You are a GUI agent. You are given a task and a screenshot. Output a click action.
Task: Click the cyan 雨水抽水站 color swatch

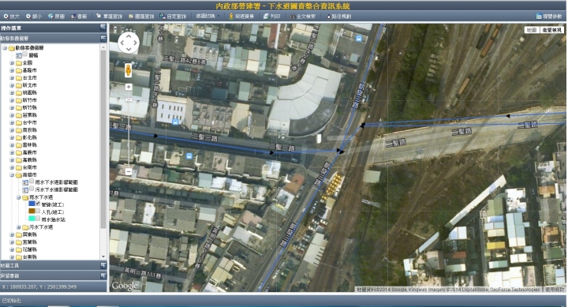pos(32,219)
